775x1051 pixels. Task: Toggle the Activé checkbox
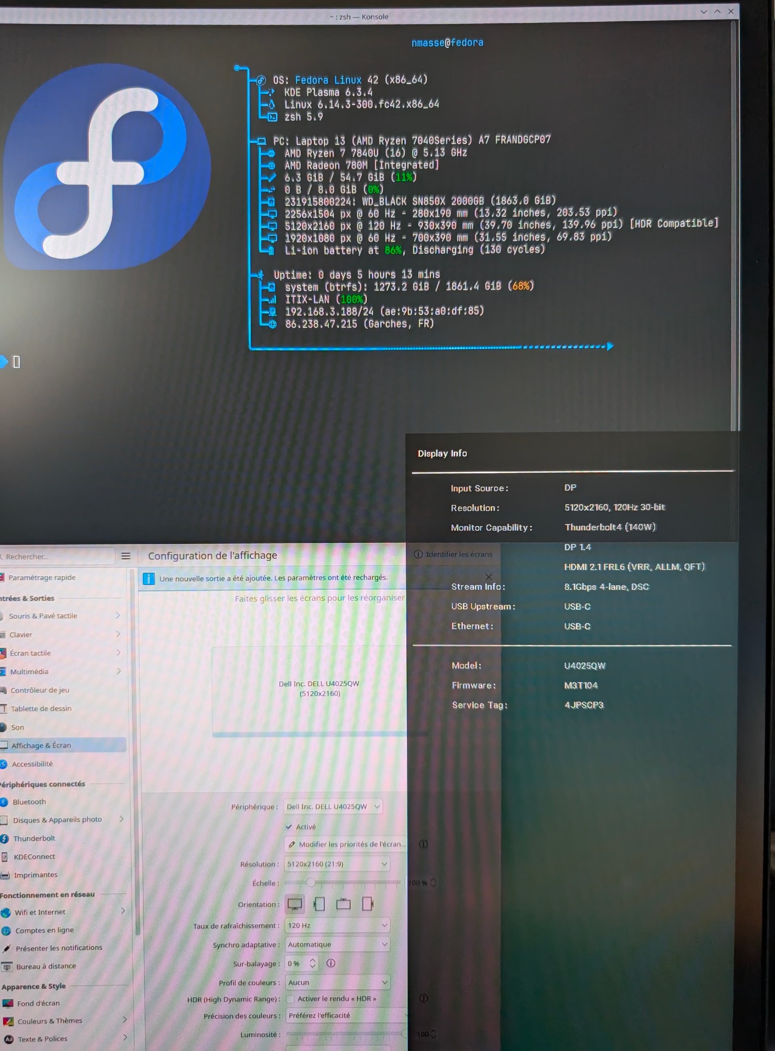(x=289, y=826)
